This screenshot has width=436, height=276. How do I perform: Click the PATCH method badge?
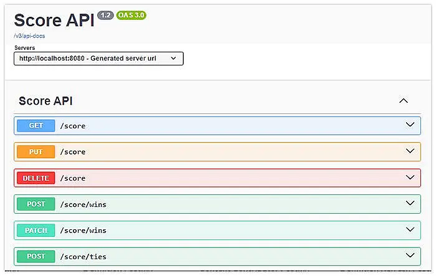point(36,231)
